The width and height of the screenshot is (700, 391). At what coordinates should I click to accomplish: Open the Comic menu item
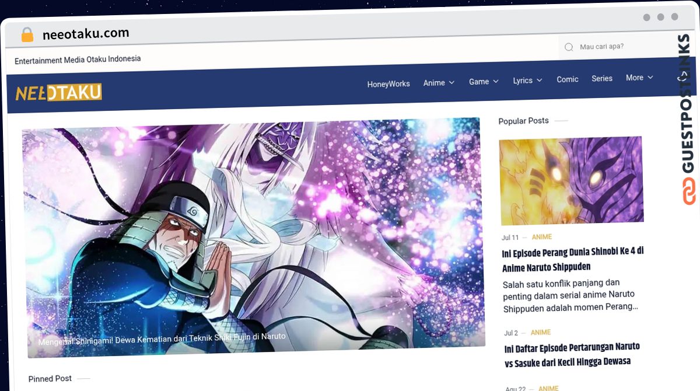pos(568,79)
